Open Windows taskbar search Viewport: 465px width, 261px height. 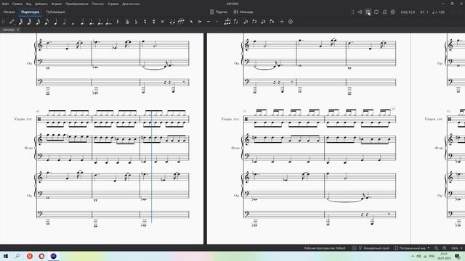coord(17,256)
